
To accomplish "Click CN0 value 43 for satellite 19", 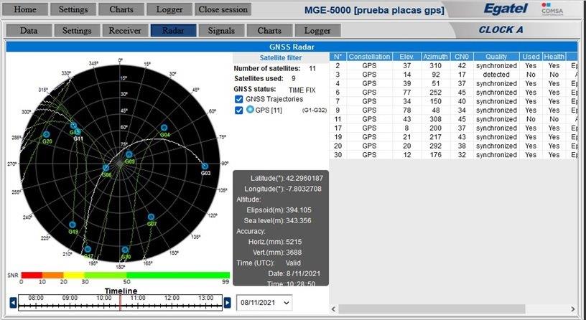I will click(x=462, y=137).
